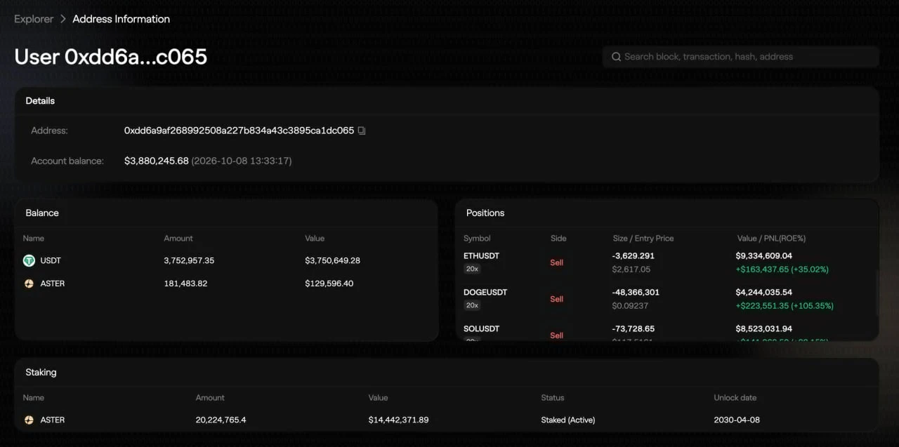Open the DOGEUSDT position symbol

pyautogui.click(x=485, y=292)
